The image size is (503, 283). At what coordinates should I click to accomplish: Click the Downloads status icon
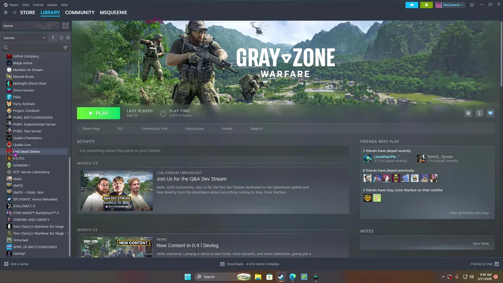[222, 264]
